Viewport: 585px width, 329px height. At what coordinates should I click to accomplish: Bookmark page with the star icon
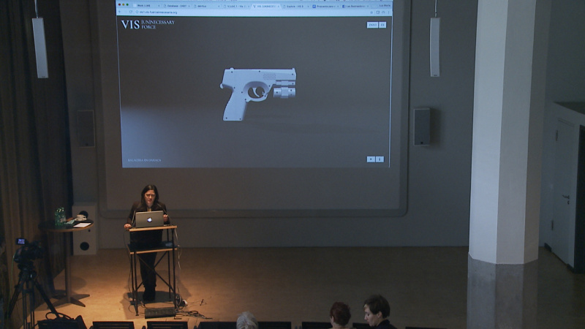(371, 12)
